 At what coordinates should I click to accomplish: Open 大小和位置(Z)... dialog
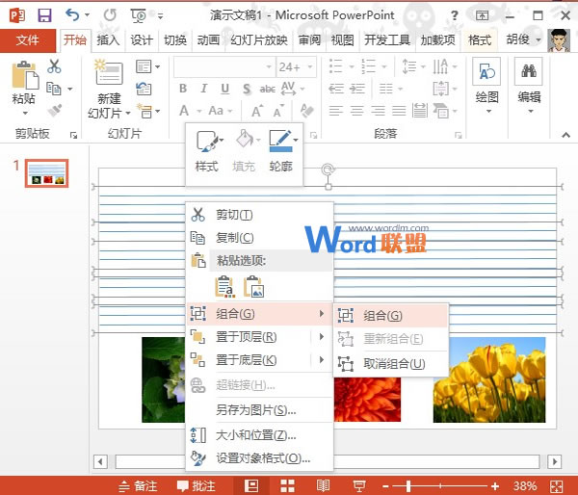[260, 435]
